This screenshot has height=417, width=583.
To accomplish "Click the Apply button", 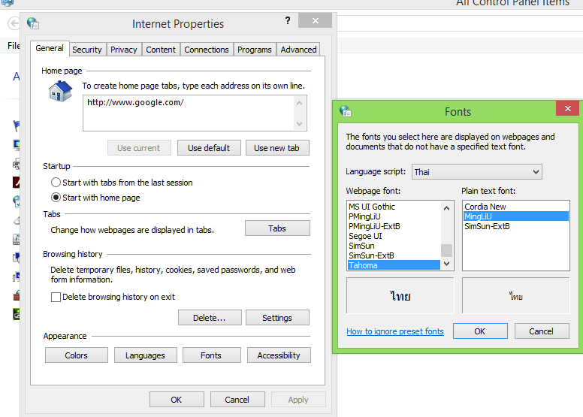I will click(x=298, y=400).
